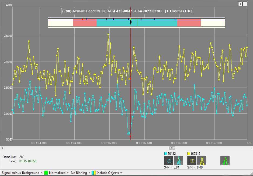Click the cyan/yellow Include Objects icon
Viewport: 253px width, 176px height.
93,173
